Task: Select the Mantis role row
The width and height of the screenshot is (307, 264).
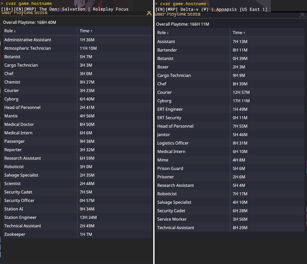Action: tap(11, 116)
